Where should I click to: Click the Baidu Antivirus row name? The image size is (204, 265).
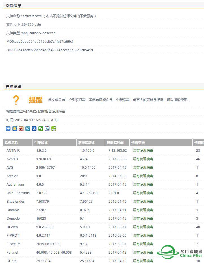tap(18, 193)
